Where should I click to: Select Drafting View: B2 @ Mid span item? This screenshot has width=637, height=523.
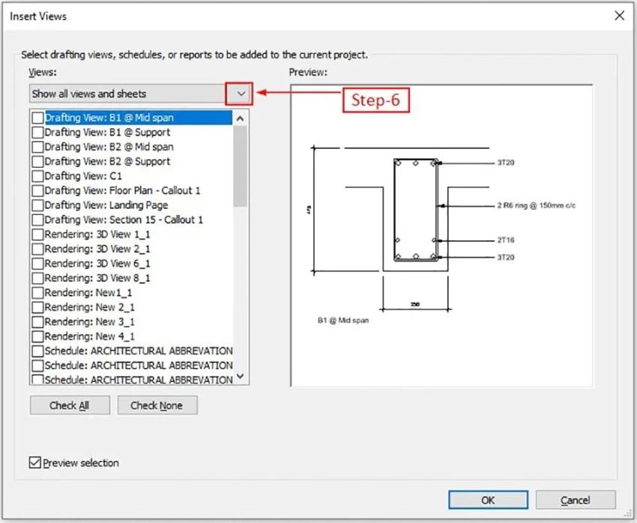click(109, 147)
